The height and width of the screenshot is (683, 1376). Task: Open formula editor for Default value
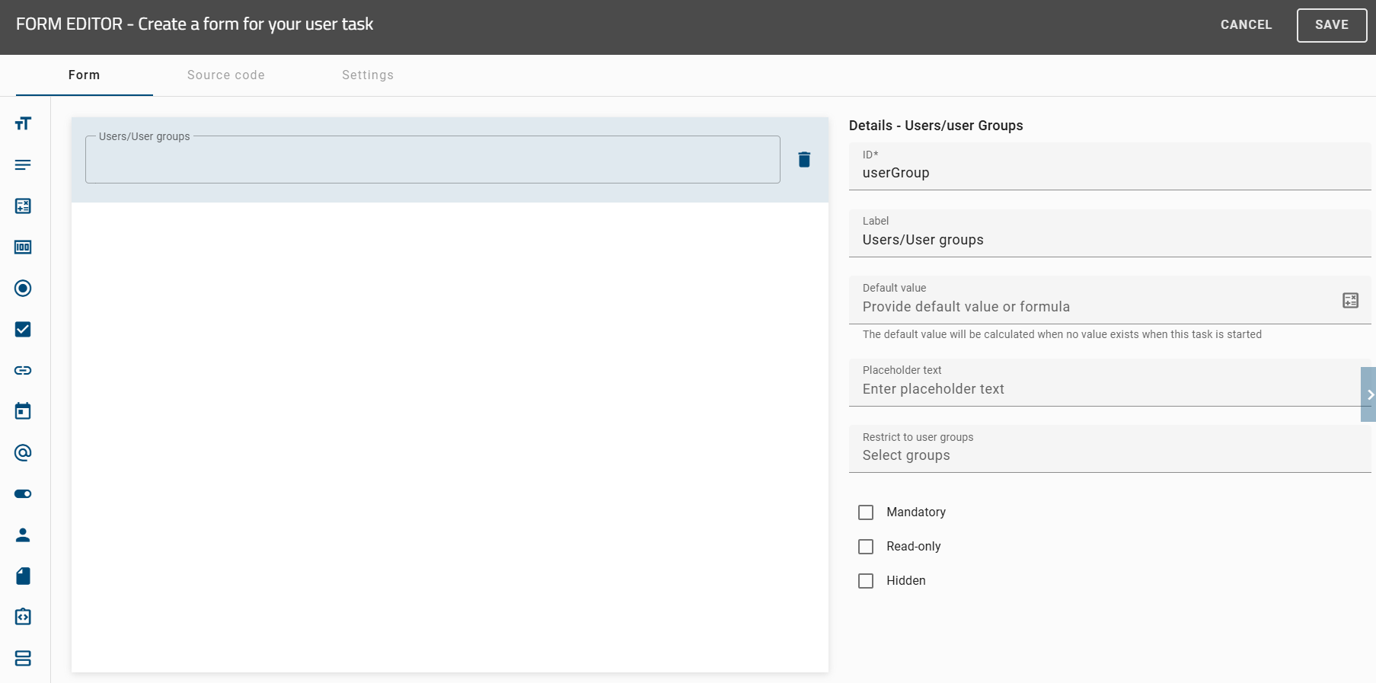pos(1350,300)
